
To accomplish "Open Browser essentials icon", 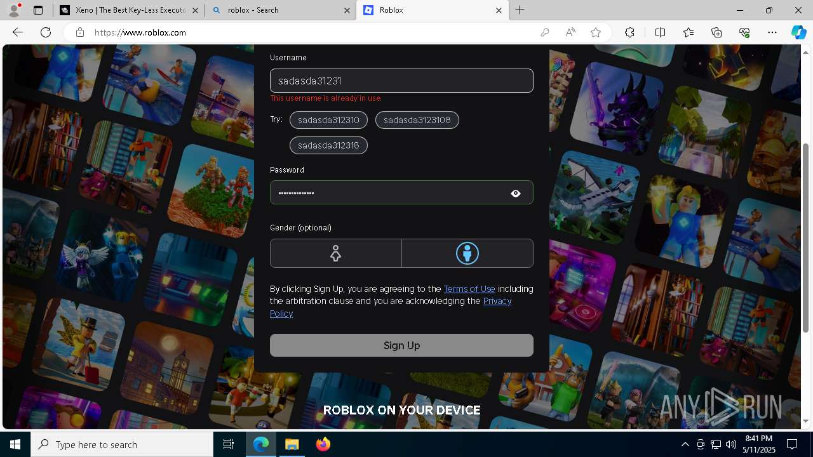I will click(x=744, y=32).
